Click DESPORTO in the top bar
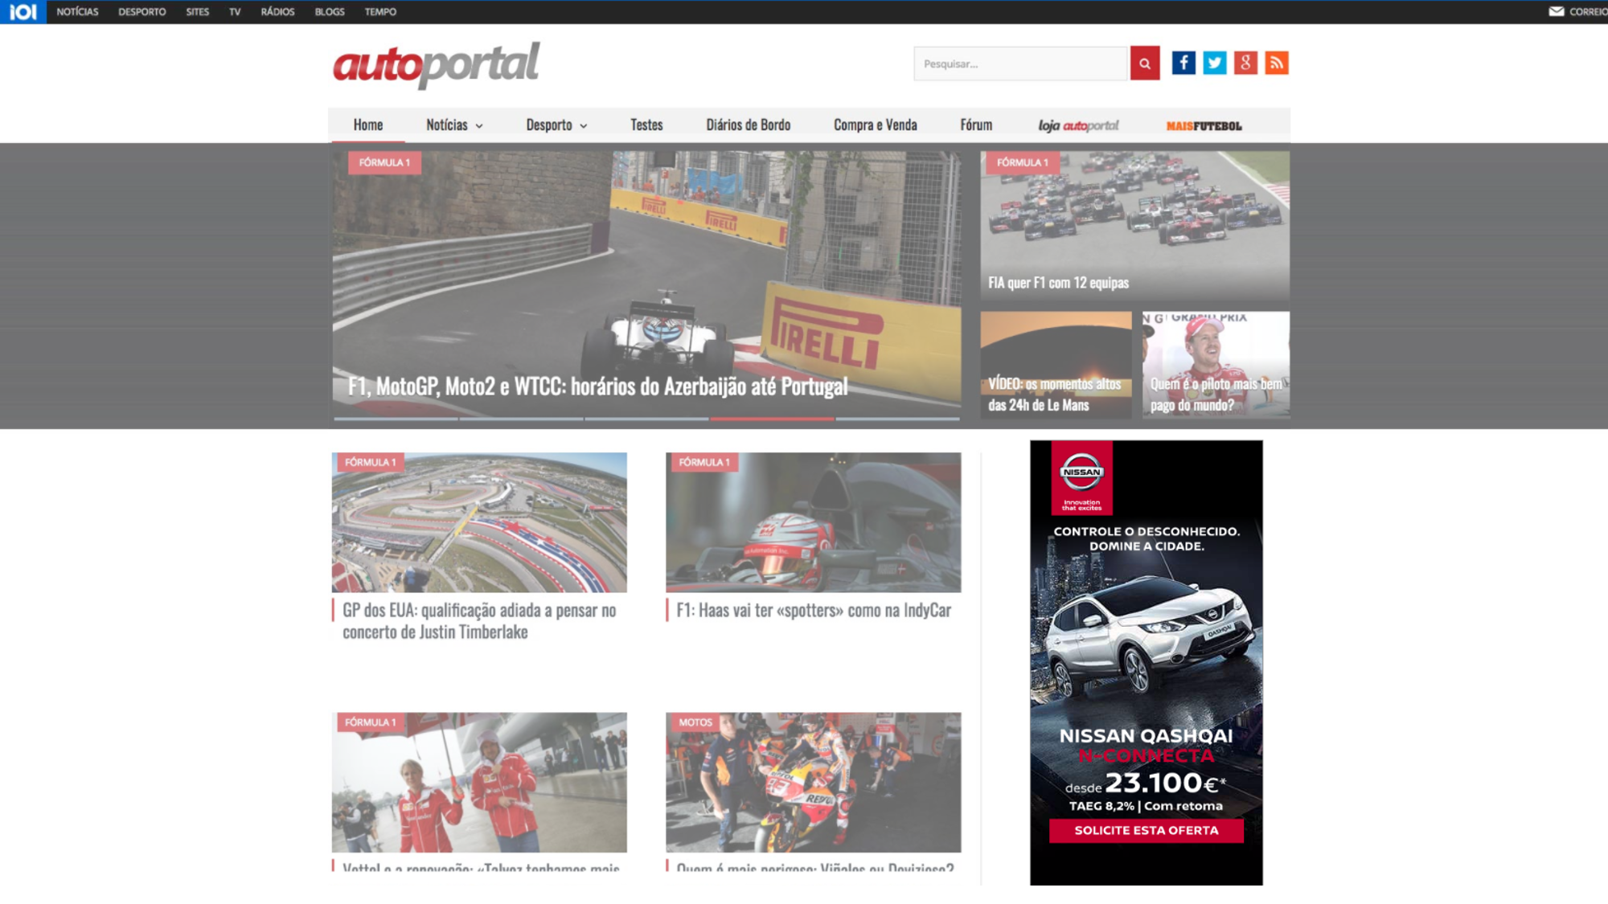 pyautogui.click(x=142, y=12)
